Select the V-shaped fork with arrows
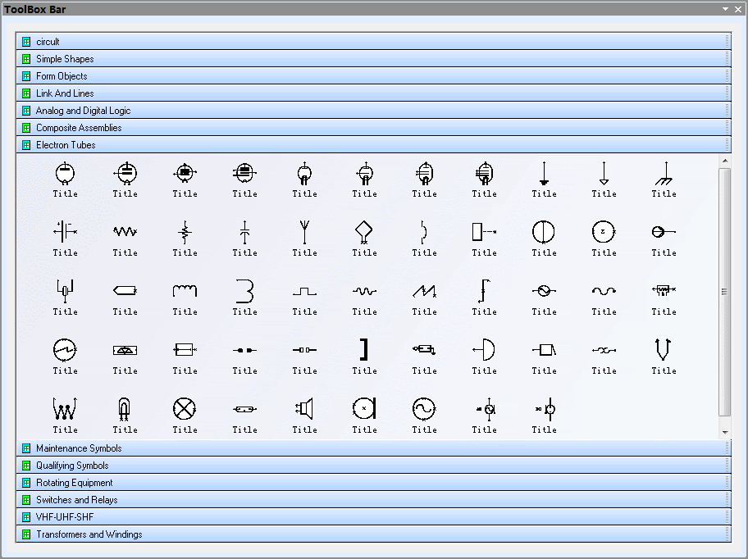748x559 pixels. 664,350
